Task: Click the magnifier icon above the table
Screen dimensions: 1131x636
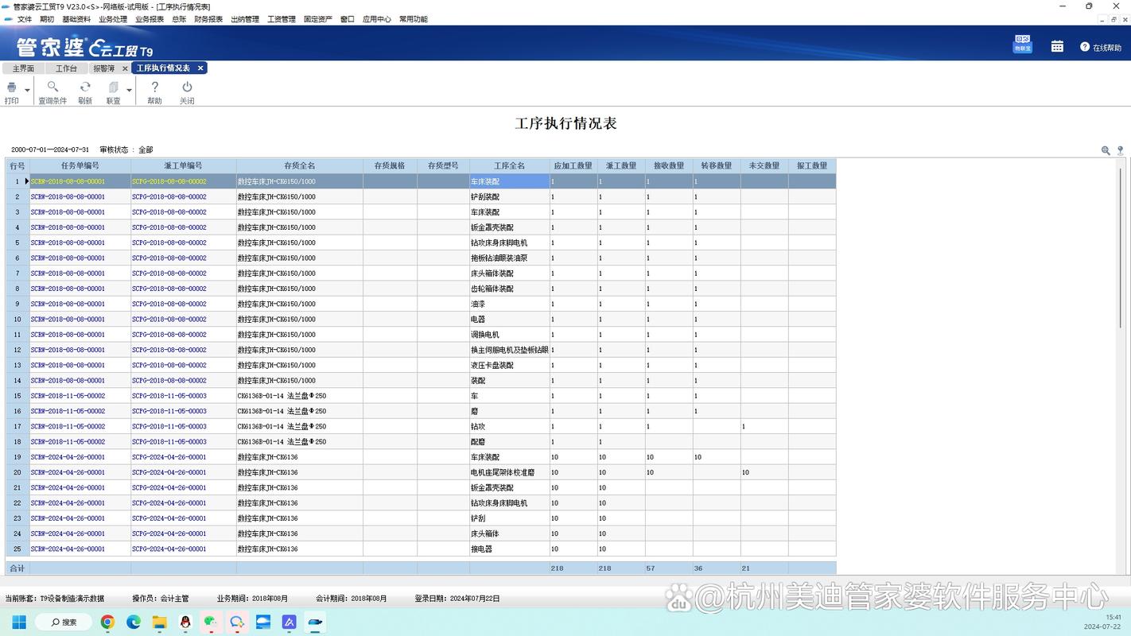Action: (x=1106, y=149)
